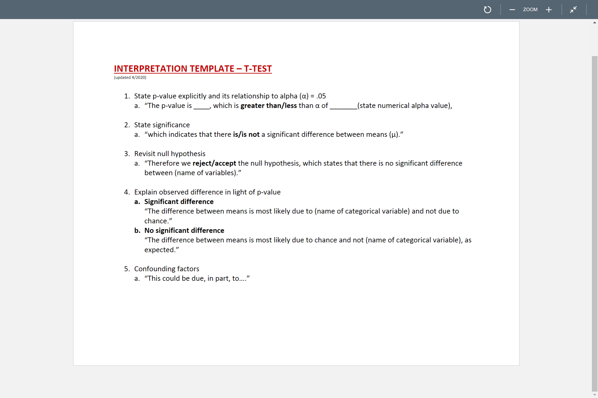Click the 'Confounding factors' list item
Screen dimensions: 598x398
pyautogui.click(x=167, y=269)
